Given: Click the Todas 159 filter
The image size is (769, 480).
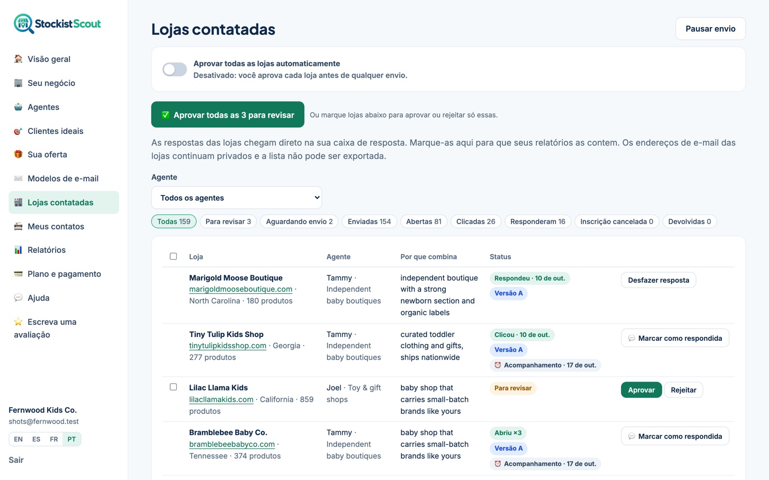Looking at the screenshot, I should [x=174, y=221].
